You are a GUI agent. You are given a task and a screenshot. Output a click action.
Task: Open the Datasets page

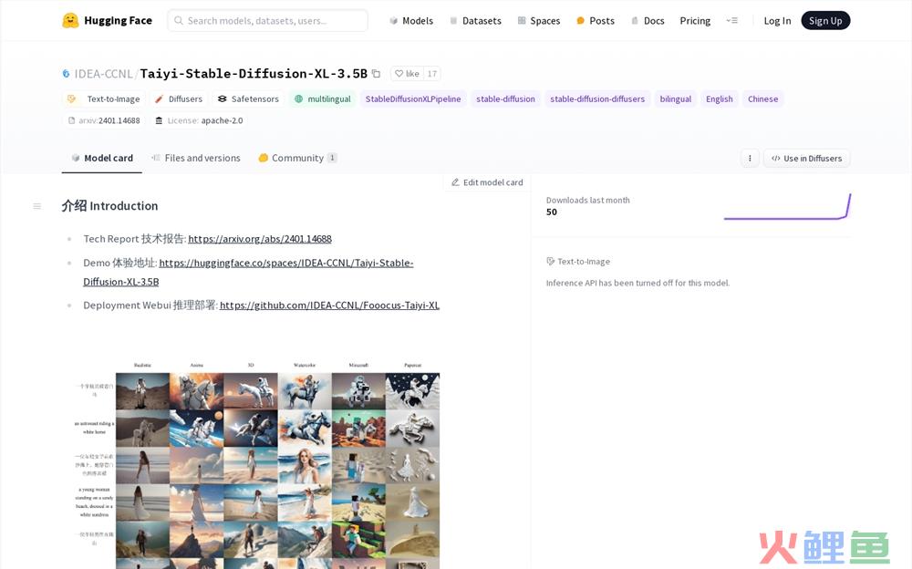click(x=475, y=20)
